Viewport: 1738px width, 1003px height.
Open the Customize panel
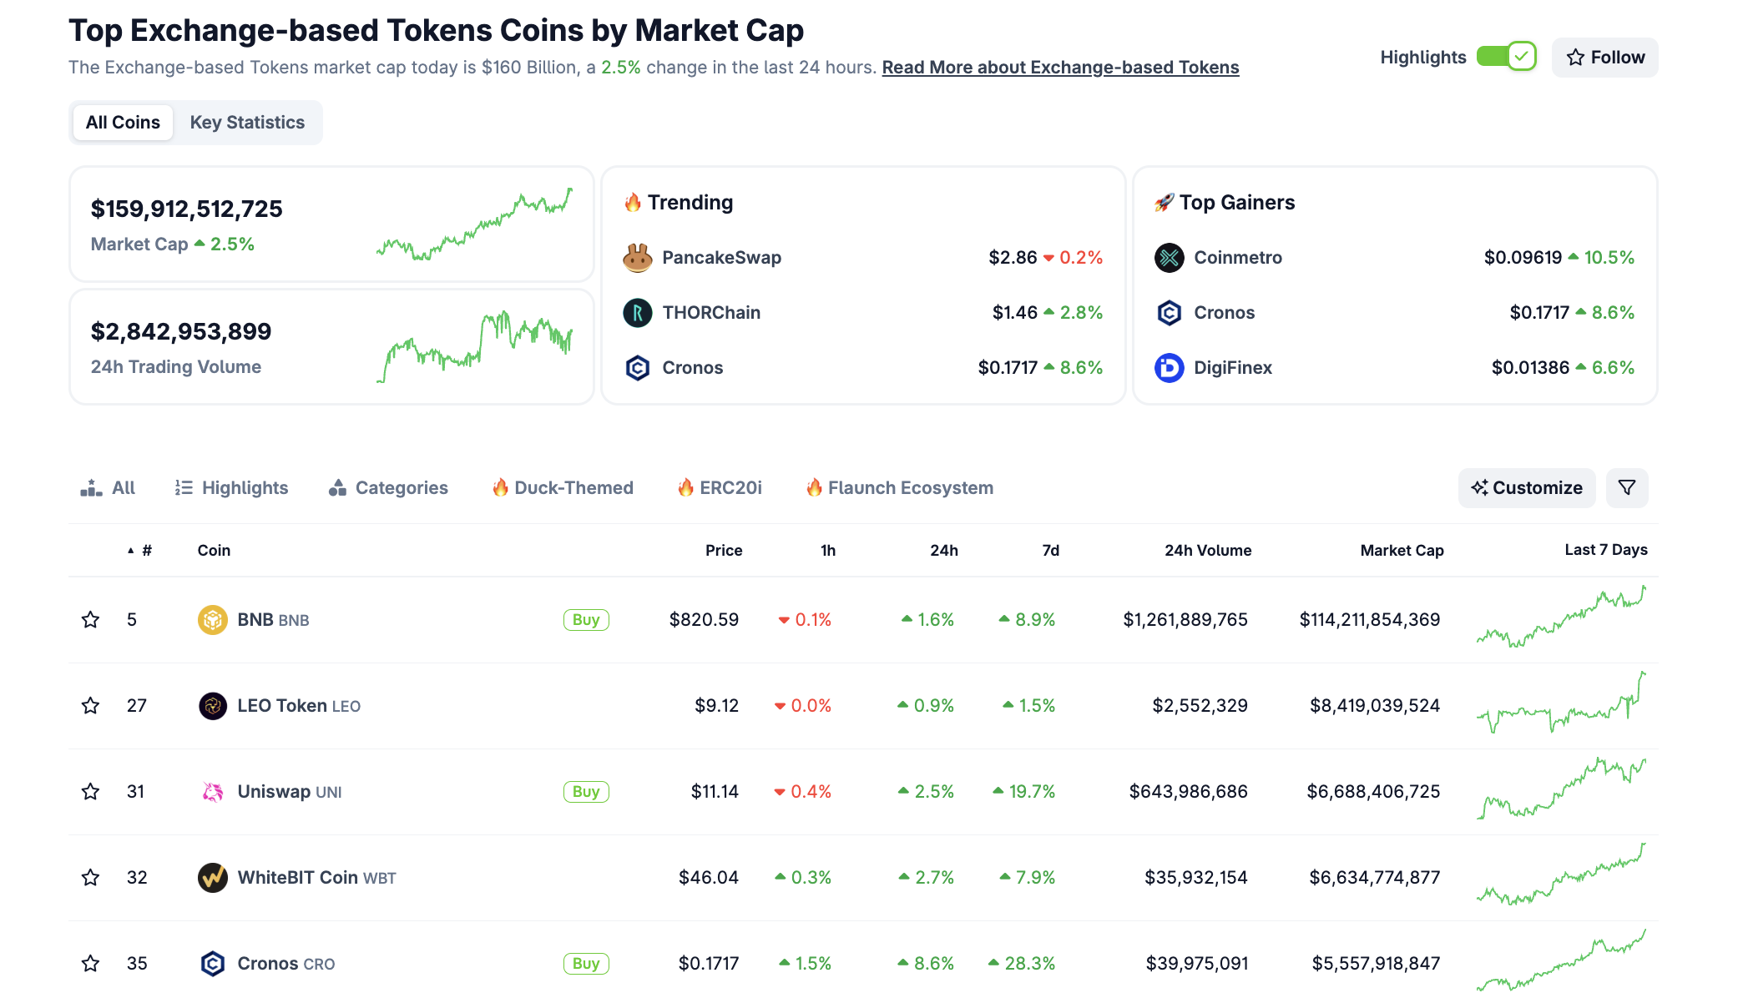tap(1526, 487)
